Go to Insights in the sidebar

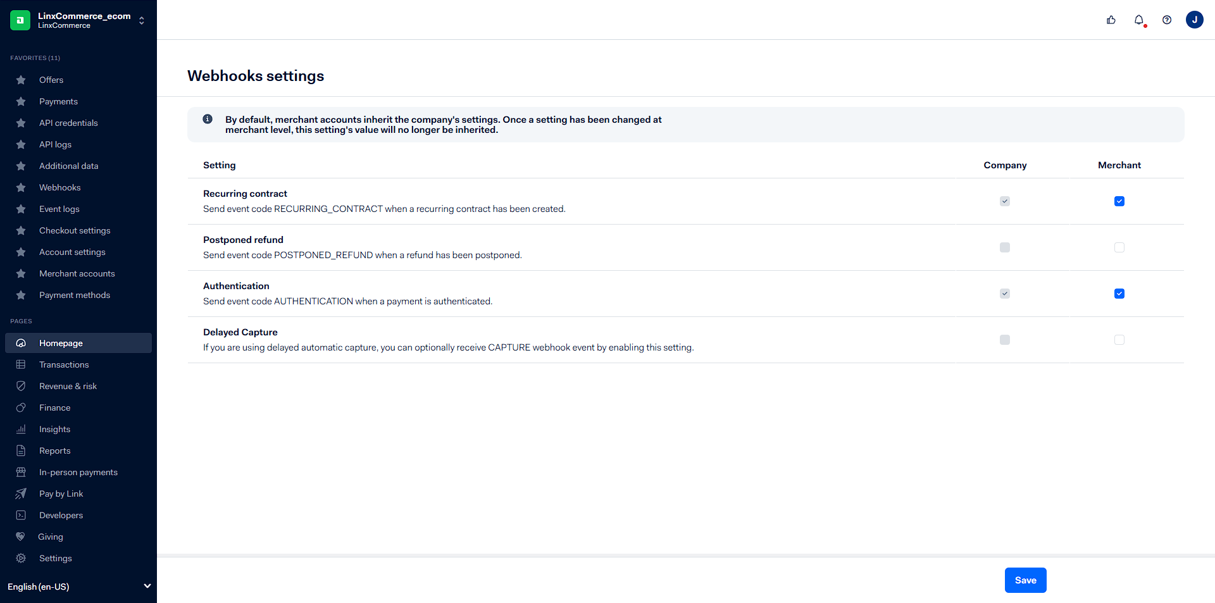pos(54,429)
